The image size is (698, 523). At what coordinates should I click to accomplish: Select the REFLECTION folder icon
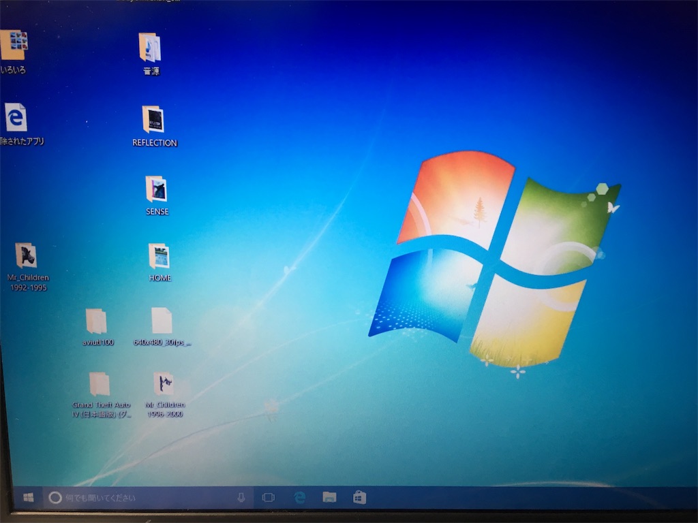[153, 119]
